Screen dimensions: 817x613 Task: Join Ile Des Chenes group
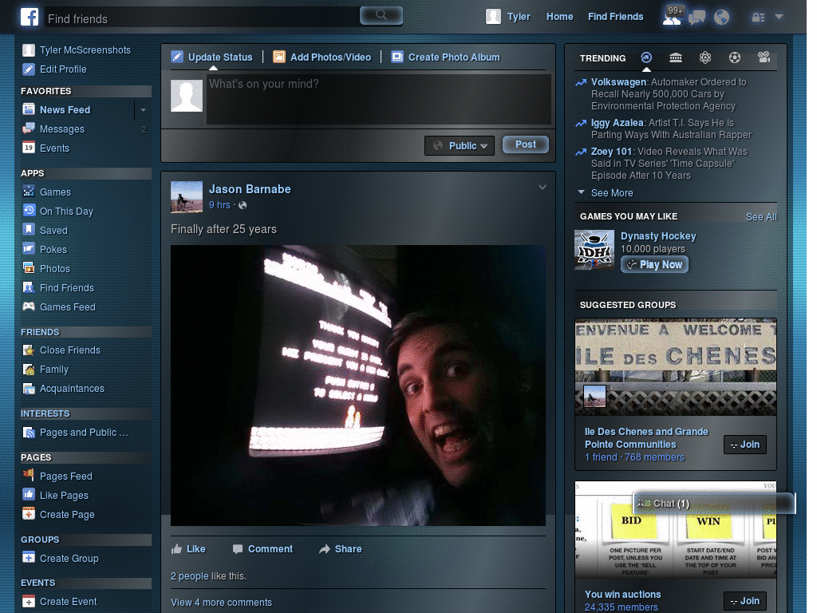coord(745,445)
